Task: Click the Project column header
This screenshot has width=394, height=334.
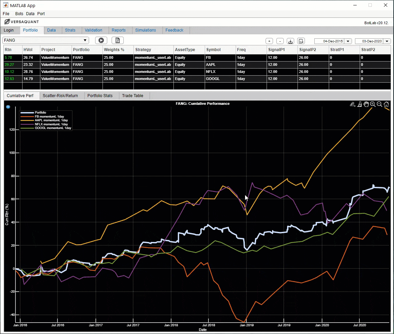Action: (x=56, y=50)
